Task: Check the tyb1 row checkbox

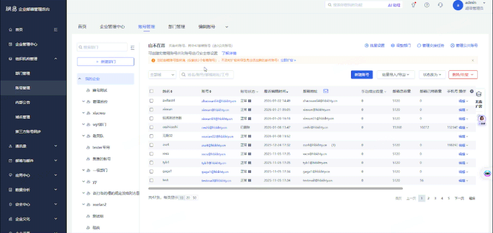Action: click(x=152, y=163)
